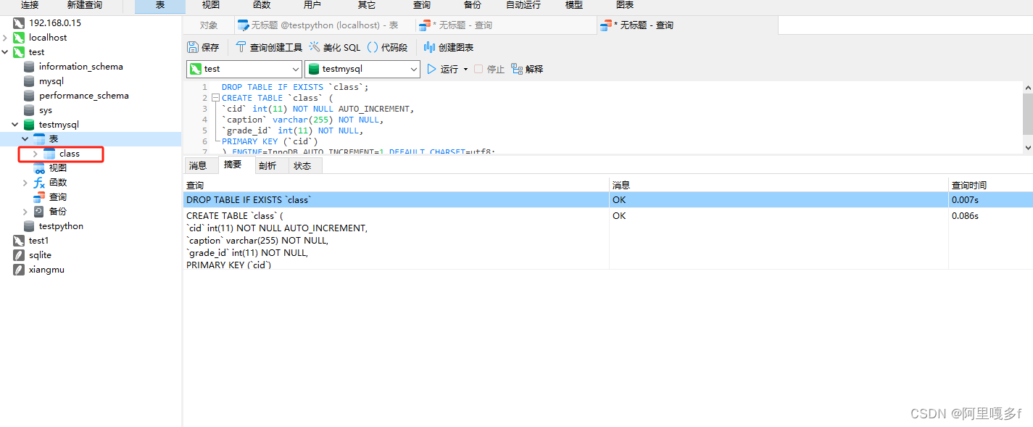The image size is (1033, 427).
Task: Click the create chart (创建图表) icon
Action: pos(429,47)
